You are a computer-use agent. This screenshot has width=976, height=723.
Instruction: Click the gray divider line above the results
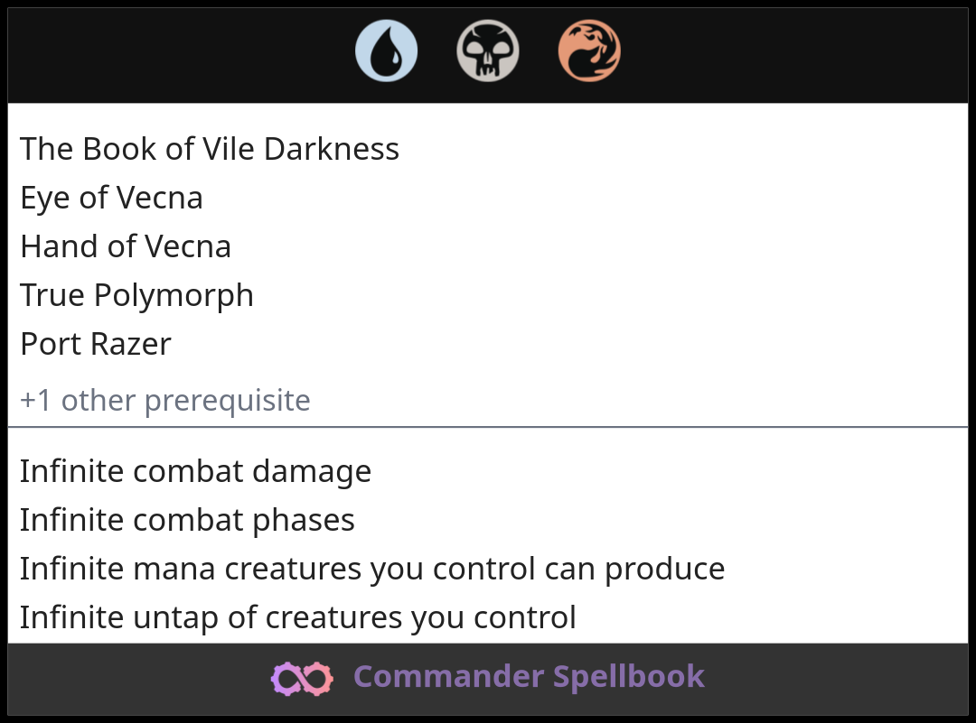pos(488,427)
